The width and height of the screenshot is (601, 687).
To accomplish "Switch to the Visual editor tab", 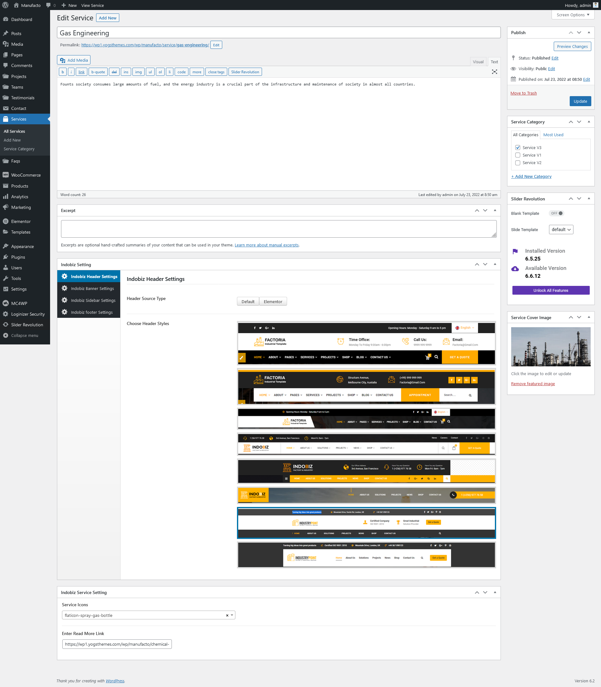I will tap(478, 62).
